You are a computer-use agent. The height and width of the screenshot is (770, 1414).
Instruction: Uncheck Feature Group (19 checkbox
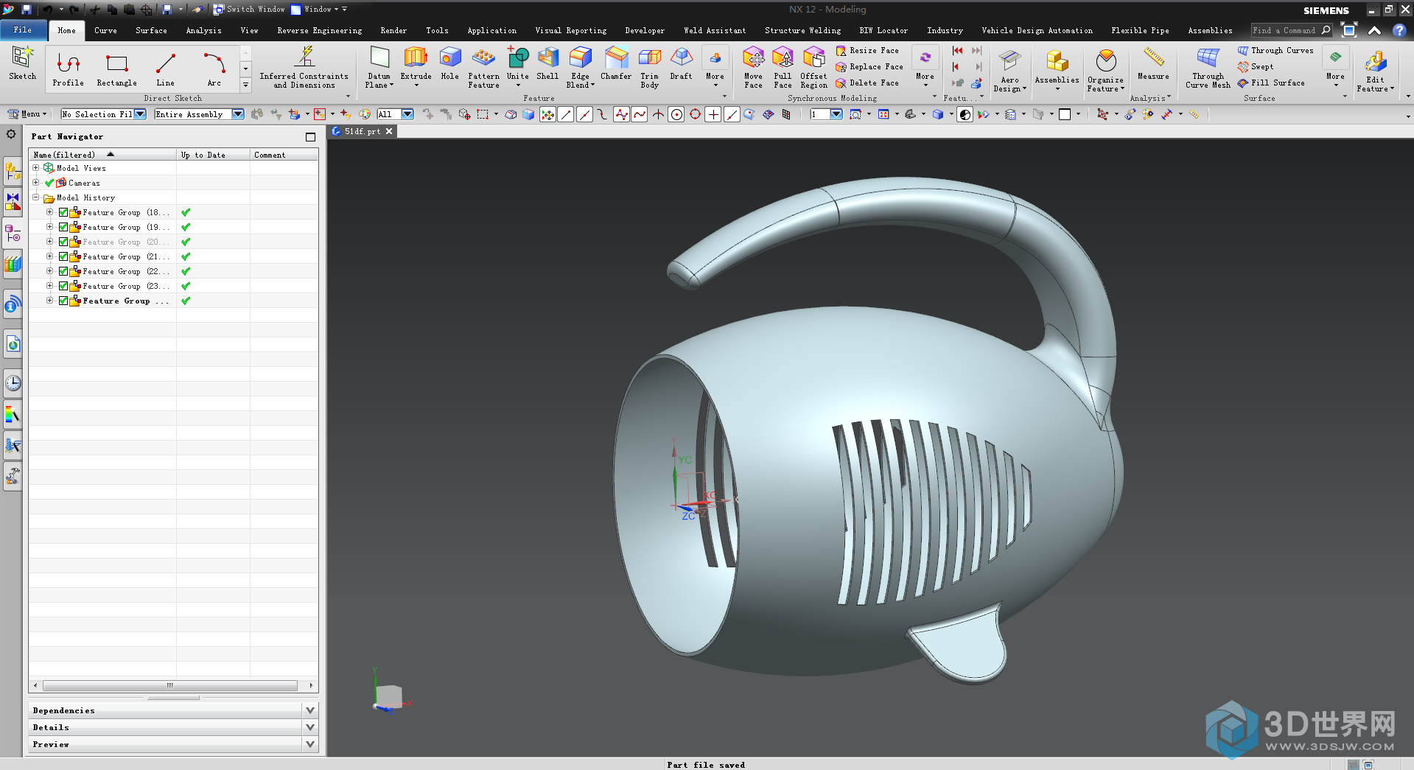pos(63,227)
